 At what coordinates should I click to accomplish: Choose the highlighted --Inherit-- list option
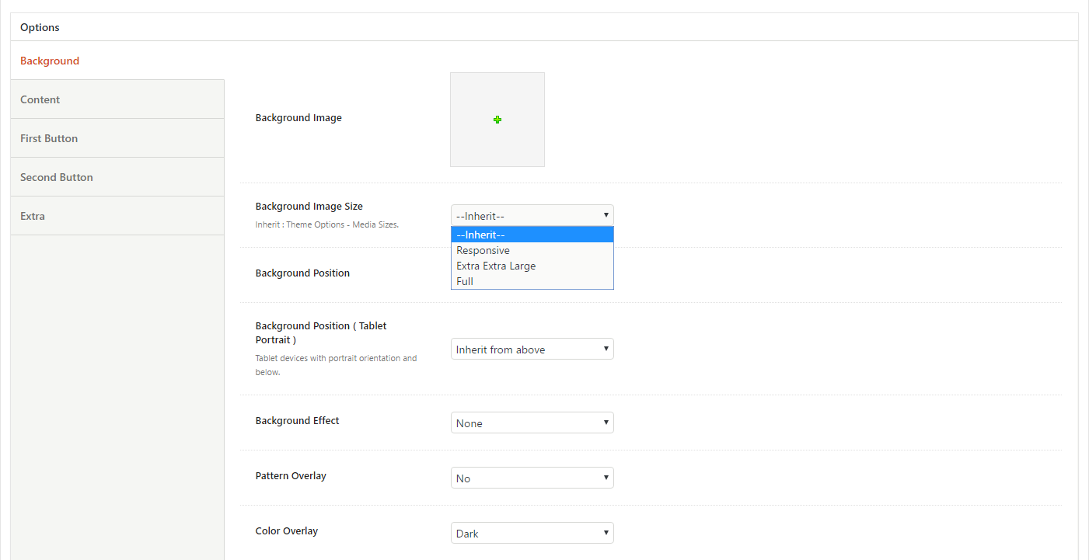click(532, 235)
